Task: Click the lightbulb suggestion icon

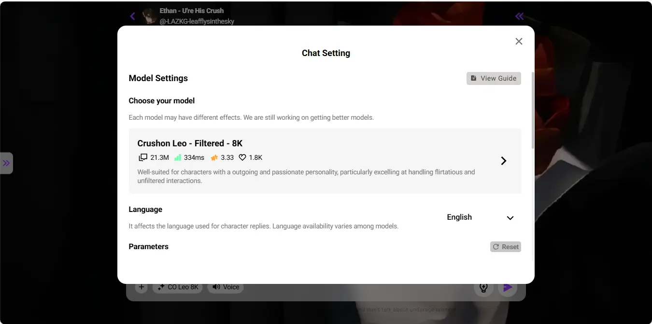Action: (x=483, y=288)
